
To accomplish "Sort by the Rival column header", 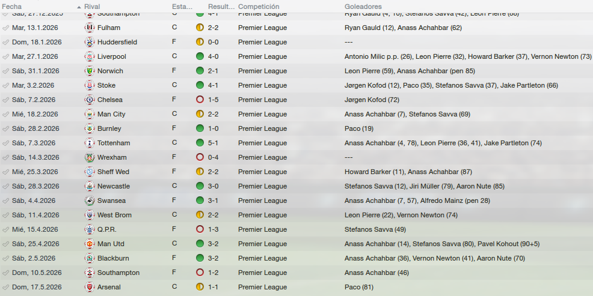I will coord(93,7).
